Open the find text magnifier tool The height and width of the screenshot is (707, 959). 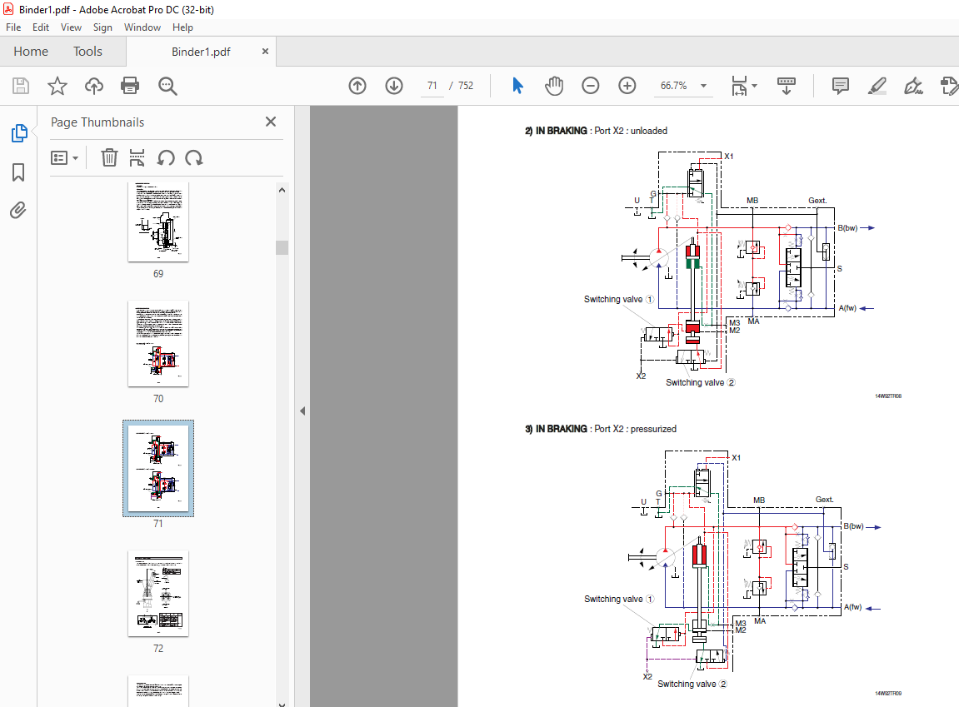(167, 86)
